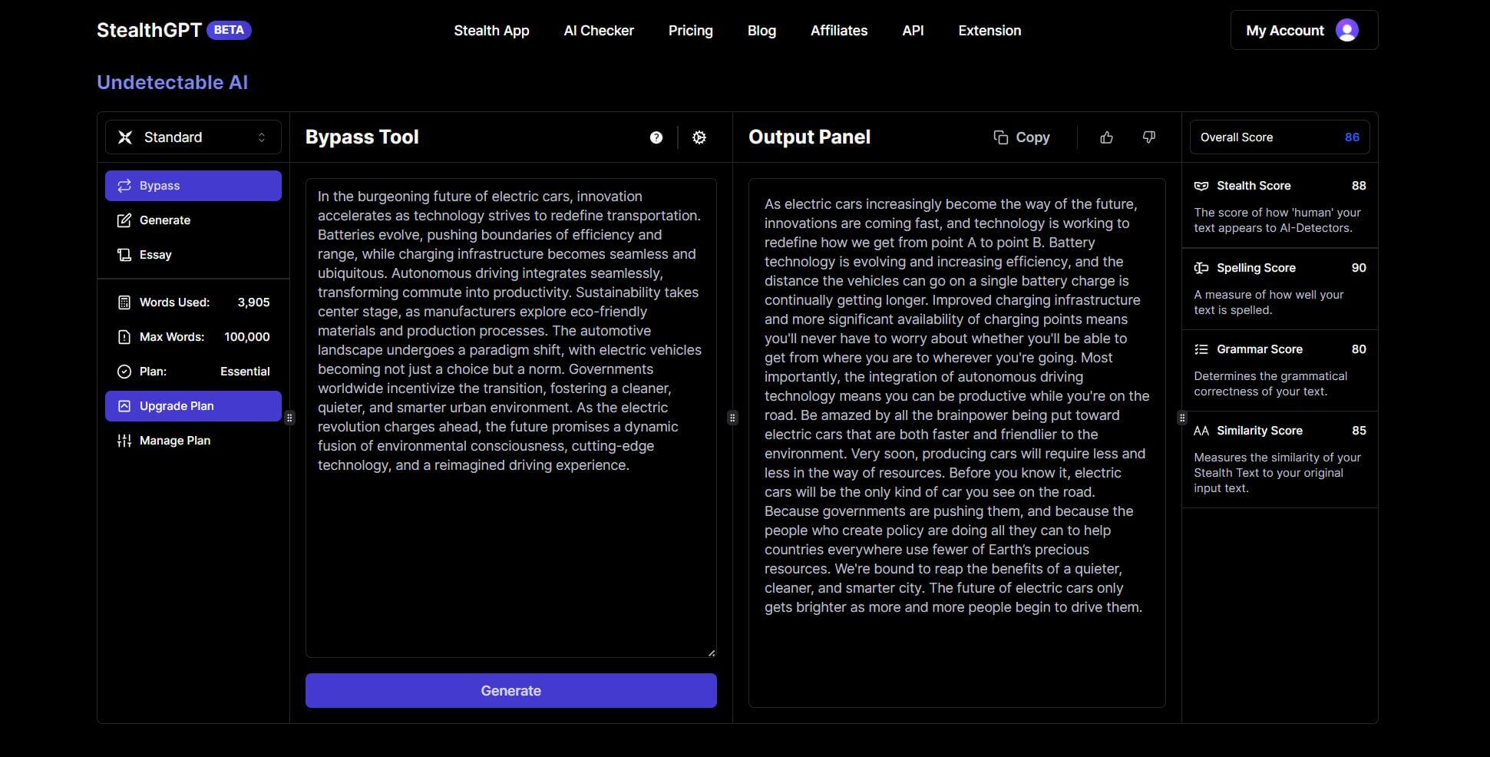
Task: Expand the Standard mode dropdown
Action: (x=193, y=137)
